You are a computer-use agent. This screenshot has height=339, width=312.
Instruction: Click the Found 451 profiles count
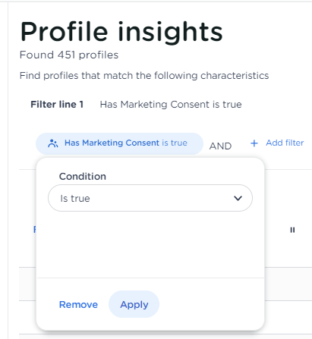coord(69,55)
